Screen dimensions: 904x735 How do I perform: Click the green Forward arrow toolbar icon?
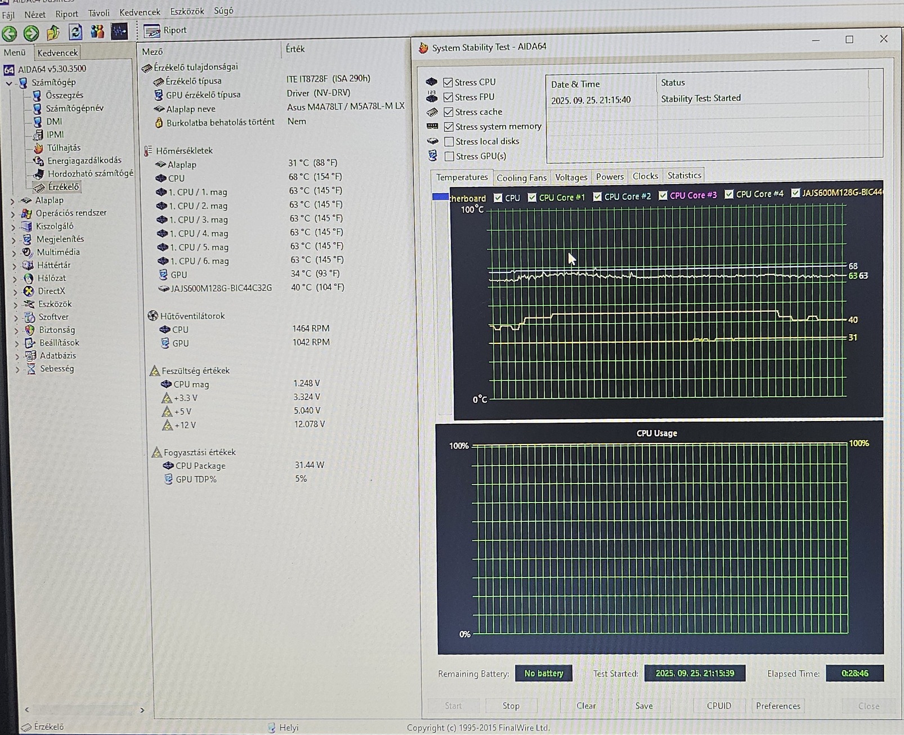click(32, 33)
